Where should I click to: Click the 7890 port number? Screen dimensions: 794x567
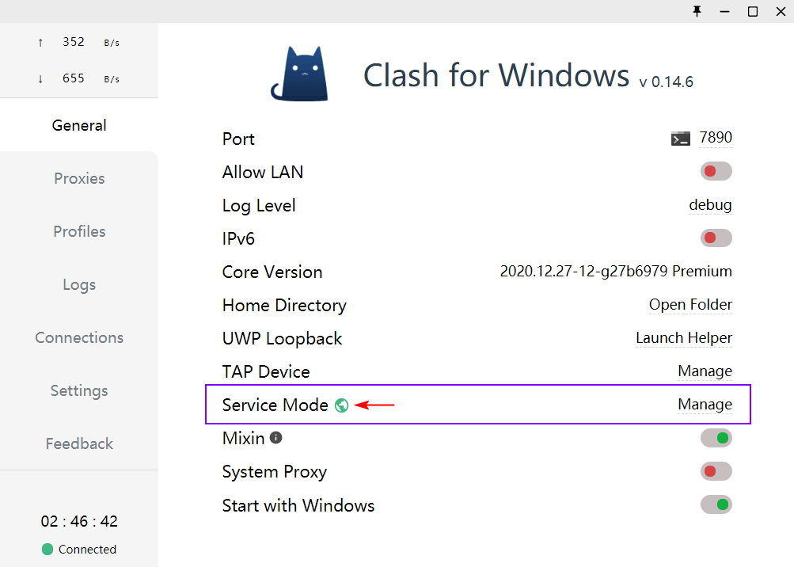[x=716, y=138]
